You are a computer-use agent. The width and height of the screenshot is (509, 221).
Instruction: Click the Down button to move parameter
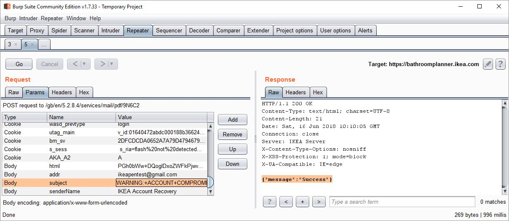pyautogui.click(x=233, y=164)
